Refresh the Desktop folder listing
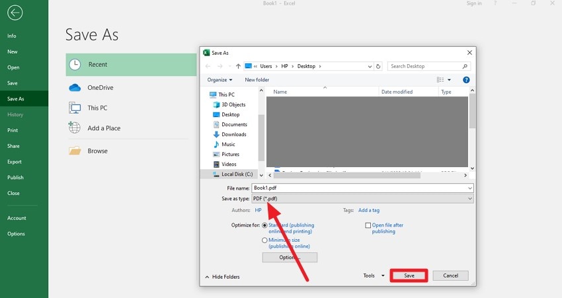The width and height of the screenshot is (562, 298). (x=378, y=66)
